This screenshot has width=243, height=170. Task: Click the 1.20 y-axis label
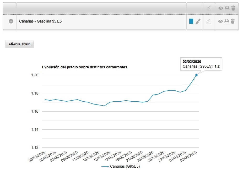point(34,75)
